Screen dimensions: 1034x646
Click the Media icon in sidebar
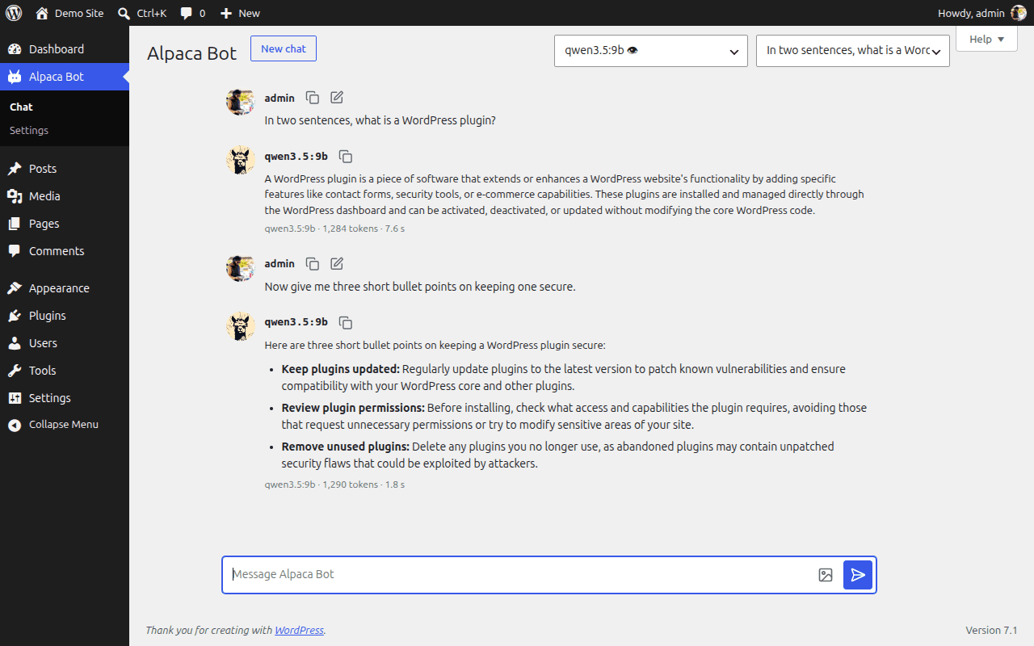pos(15,196)
